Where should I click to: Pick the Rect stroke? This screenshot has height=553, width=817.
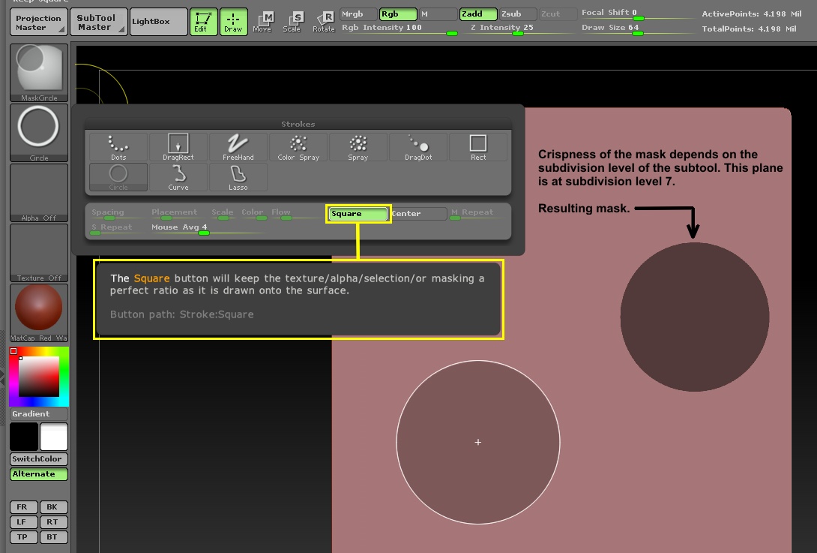477,147
